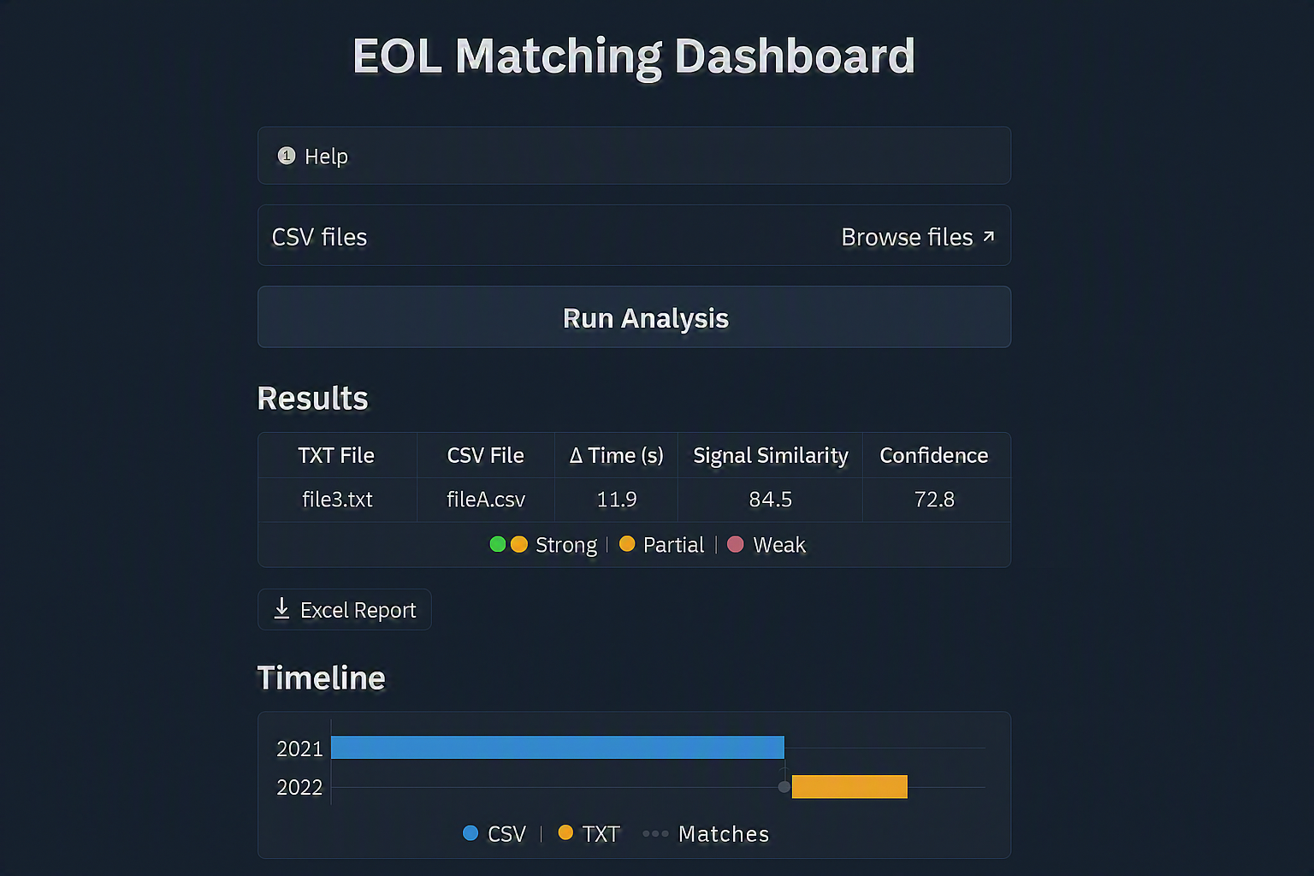Click the orange 2022 TXT timeline bar
The width and height of the screenshot is (1314, 876).
[849, 787]
